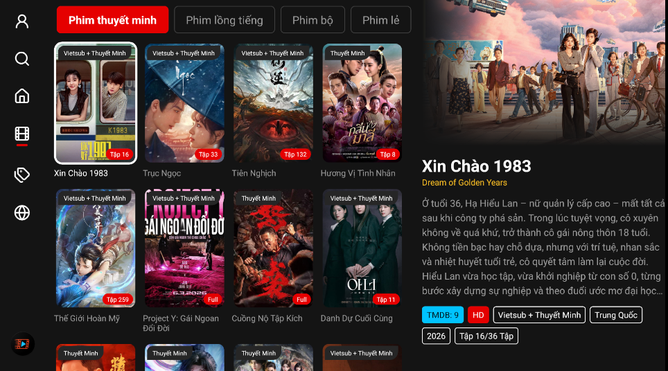The height and width of the screenshot is (371, 668).
Task: Open the Cuồng Nộ Tập Kích poster
Action: point(273,248)
